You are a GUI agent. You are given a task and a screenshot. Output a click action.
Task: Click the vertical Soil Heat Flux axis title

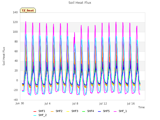click(4, 56)
